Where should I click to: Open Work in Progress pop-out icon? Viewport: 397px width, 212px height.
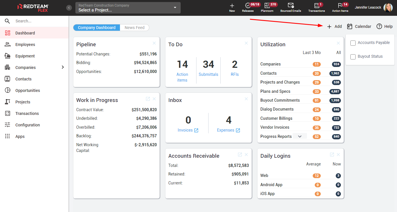(148, 99)
